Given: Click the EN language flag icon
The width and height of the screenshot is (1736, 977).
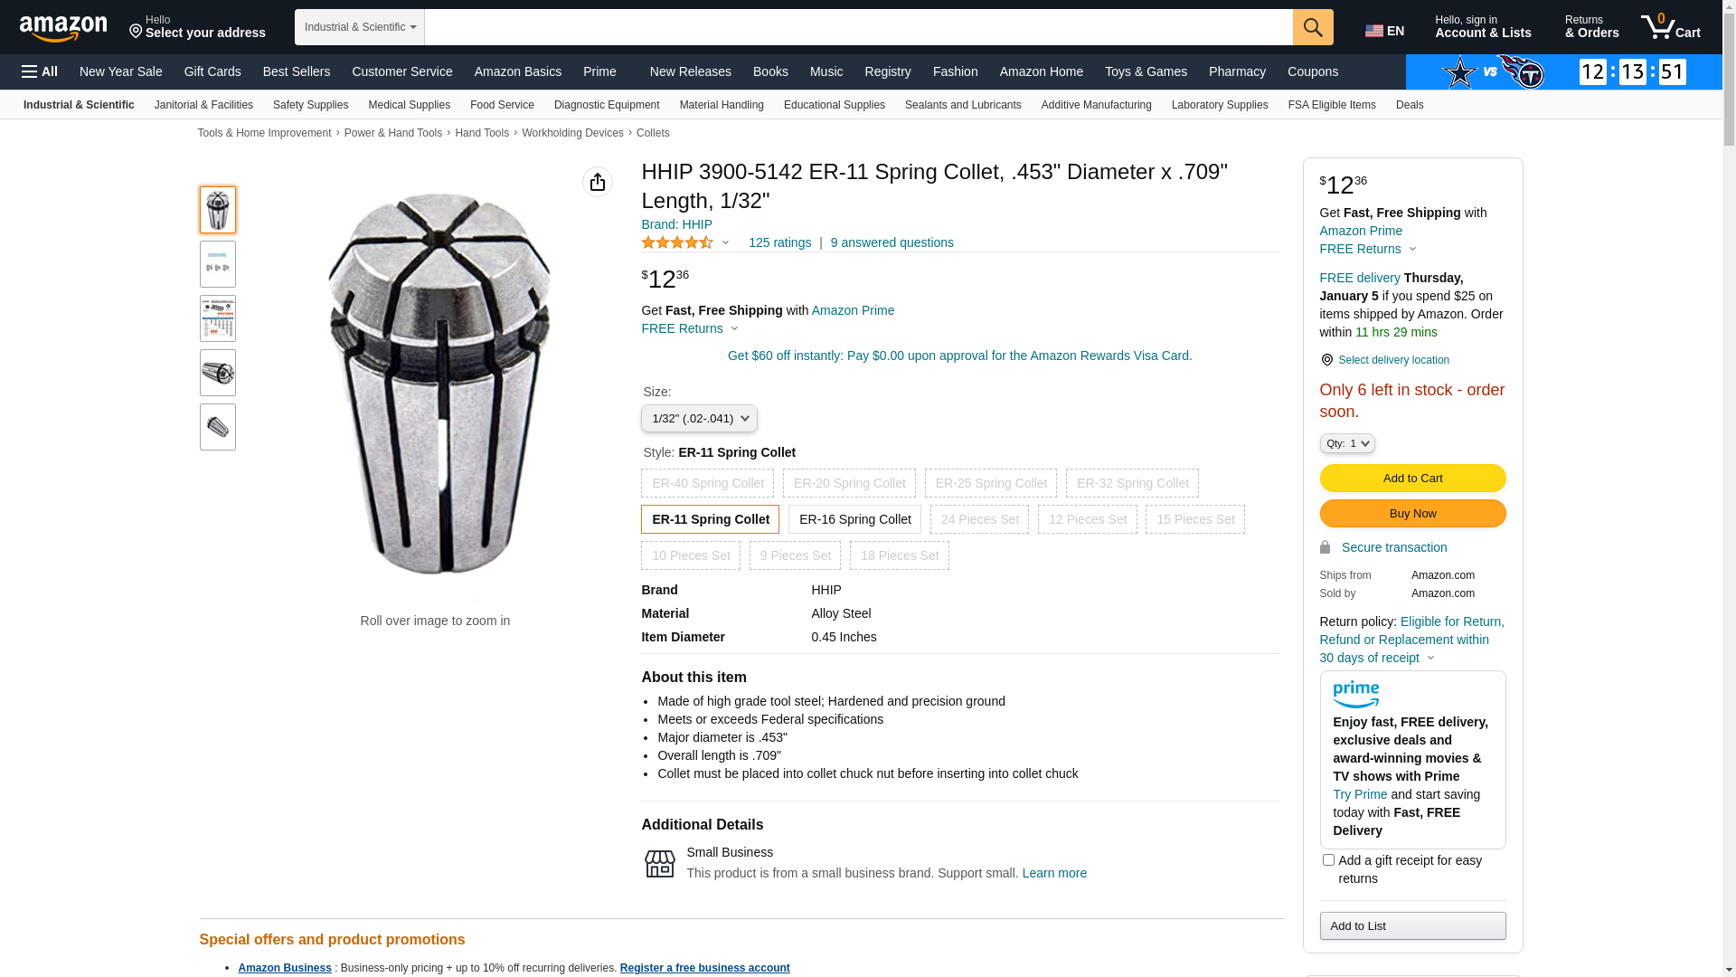Looking at the screenshot, I should pos(1374,31).
